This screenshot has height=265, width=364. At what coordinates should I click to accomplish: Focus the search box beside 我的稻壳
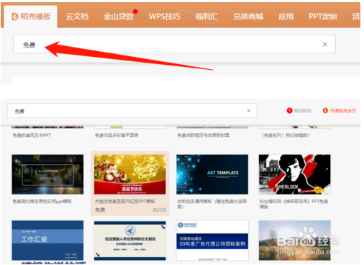[132, 111]
